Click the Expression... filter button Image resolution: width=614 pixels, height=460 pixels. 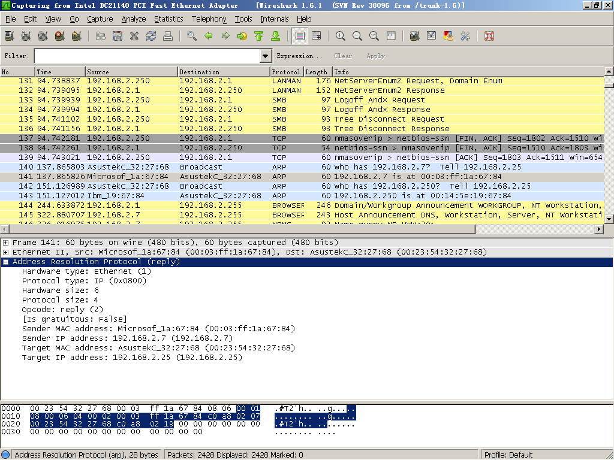299,56
